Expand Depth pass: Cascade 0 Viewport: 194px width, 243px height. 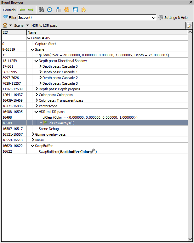click(x=40, y=66)
